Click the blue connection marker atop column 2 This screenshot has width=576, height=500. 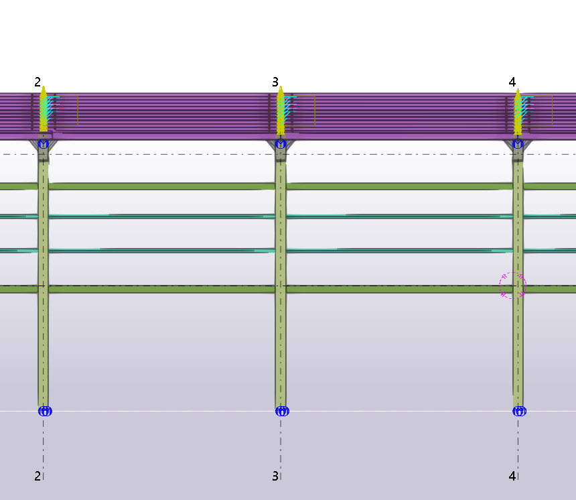tap(44, 144)
